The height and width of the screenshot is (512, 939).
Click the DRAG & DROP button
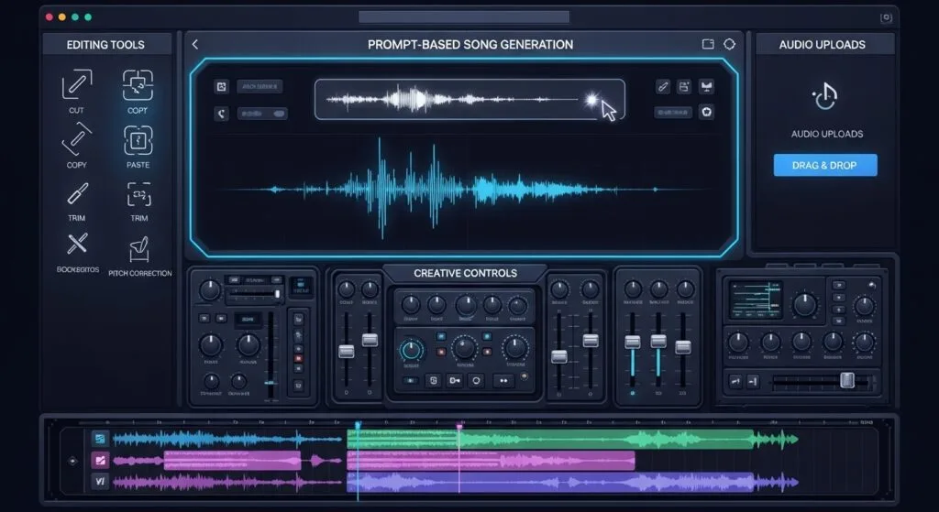(825, 165)
